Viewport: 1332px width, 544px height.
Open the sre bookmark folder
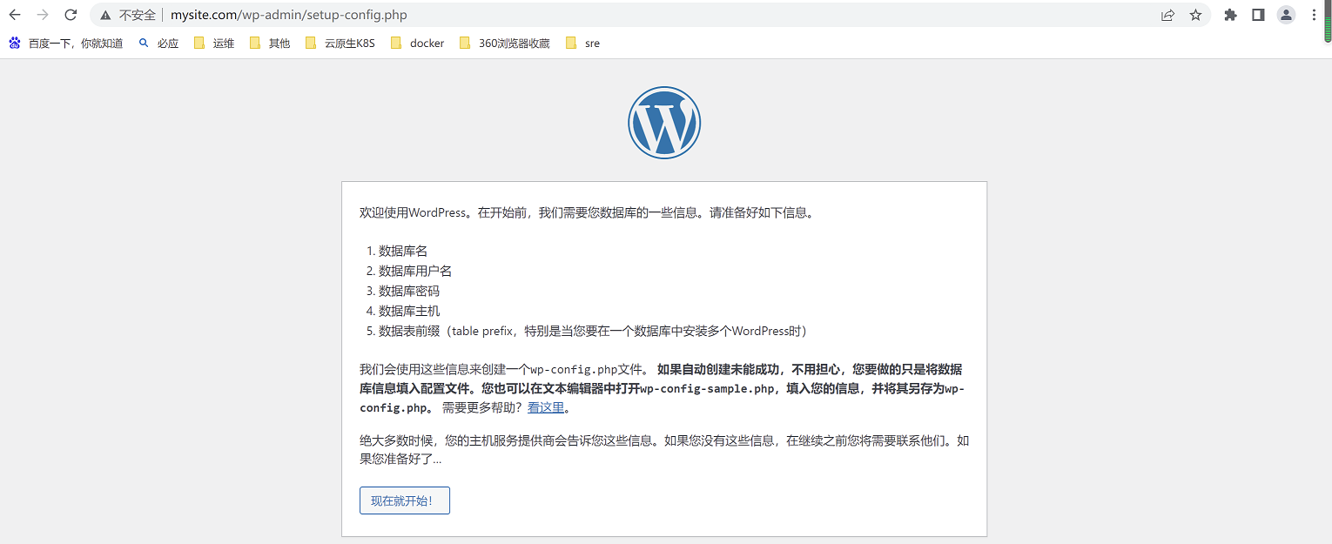583,43
